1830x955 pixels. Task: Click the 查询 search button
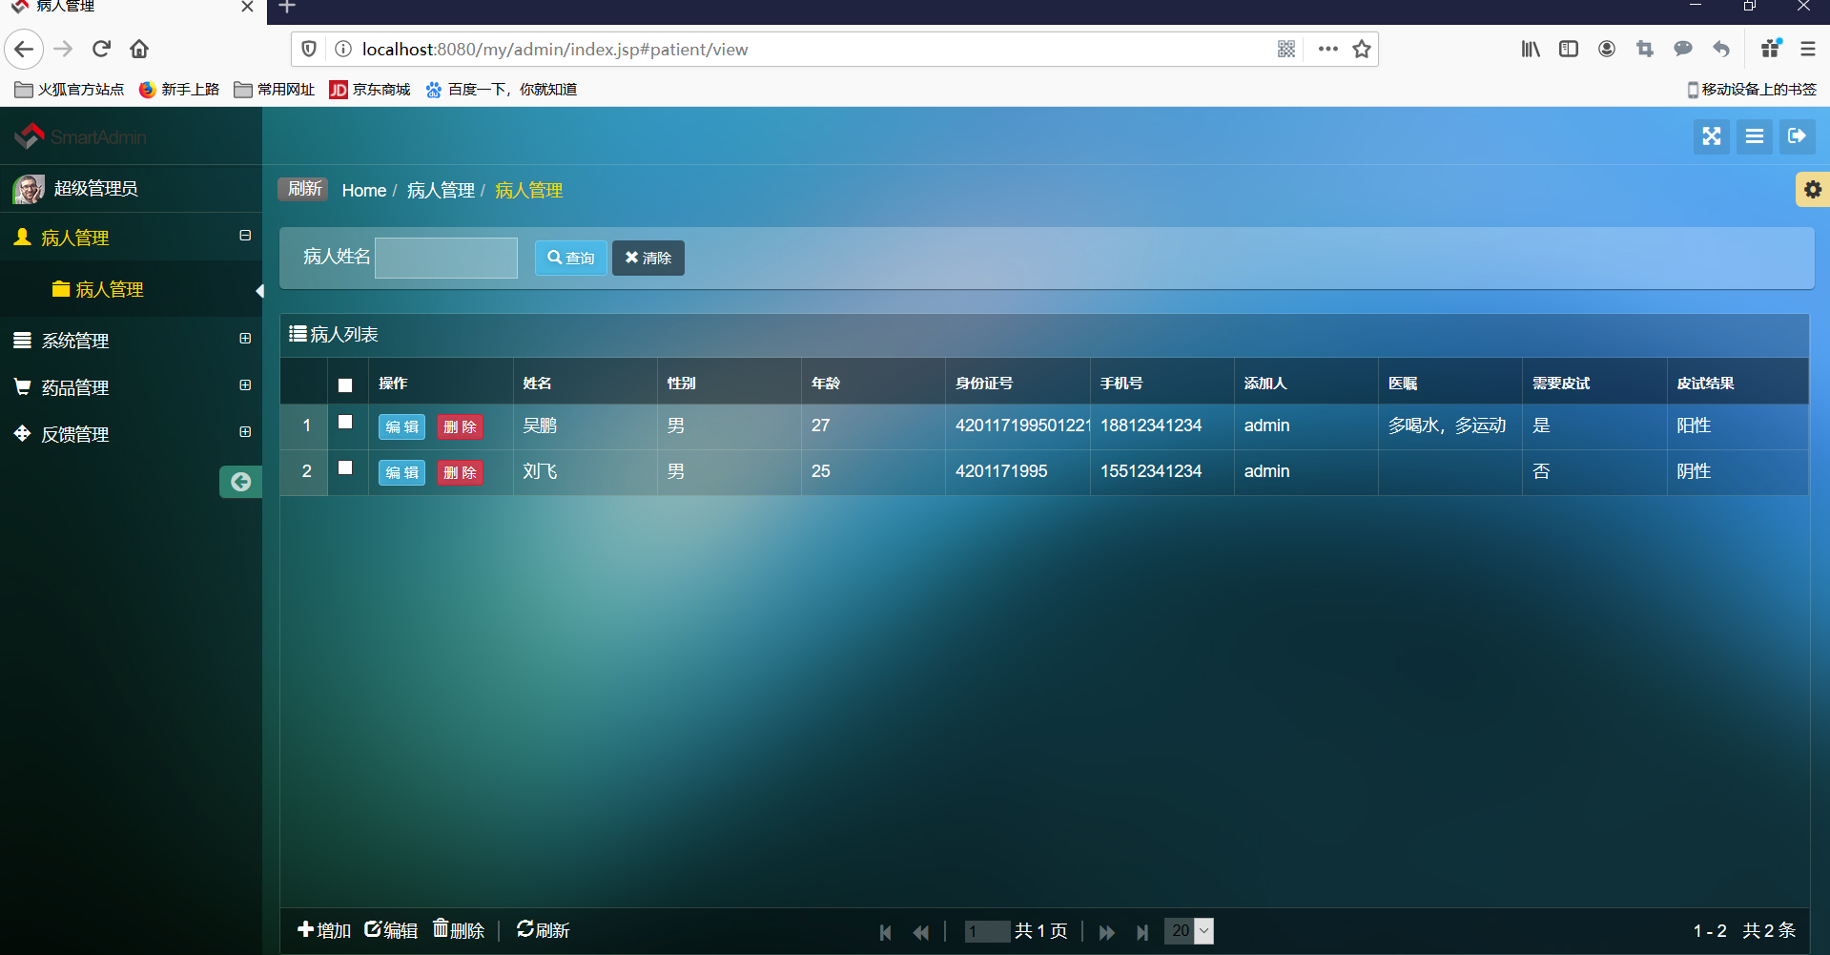click(x=570, y=258)
